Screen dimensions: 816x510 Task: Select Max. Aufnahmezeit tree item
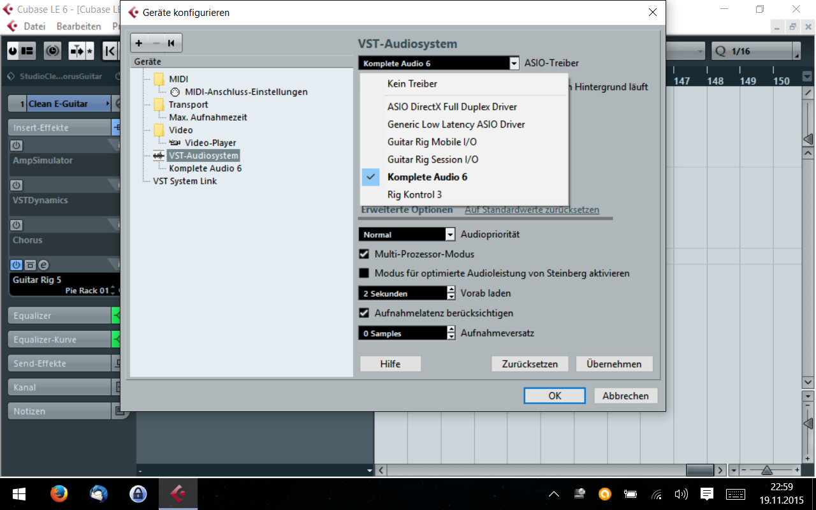(x=208, y=117)
